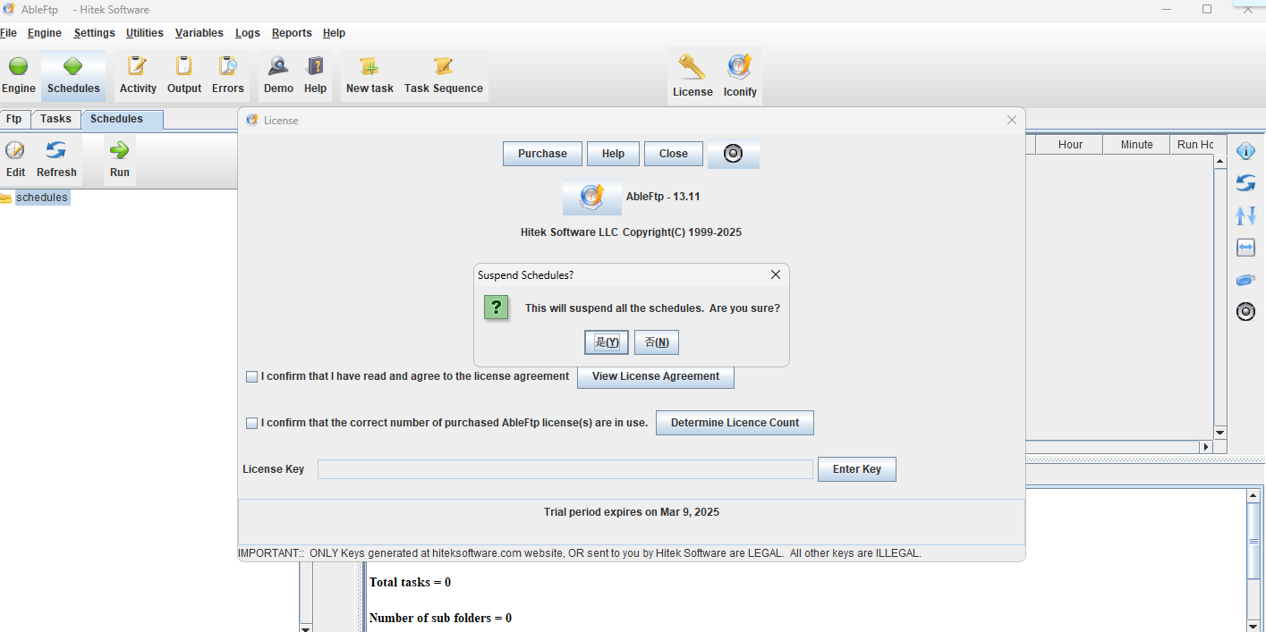Open the Output toolbar icon
1266x632 pixels.
tap(183, 66)
